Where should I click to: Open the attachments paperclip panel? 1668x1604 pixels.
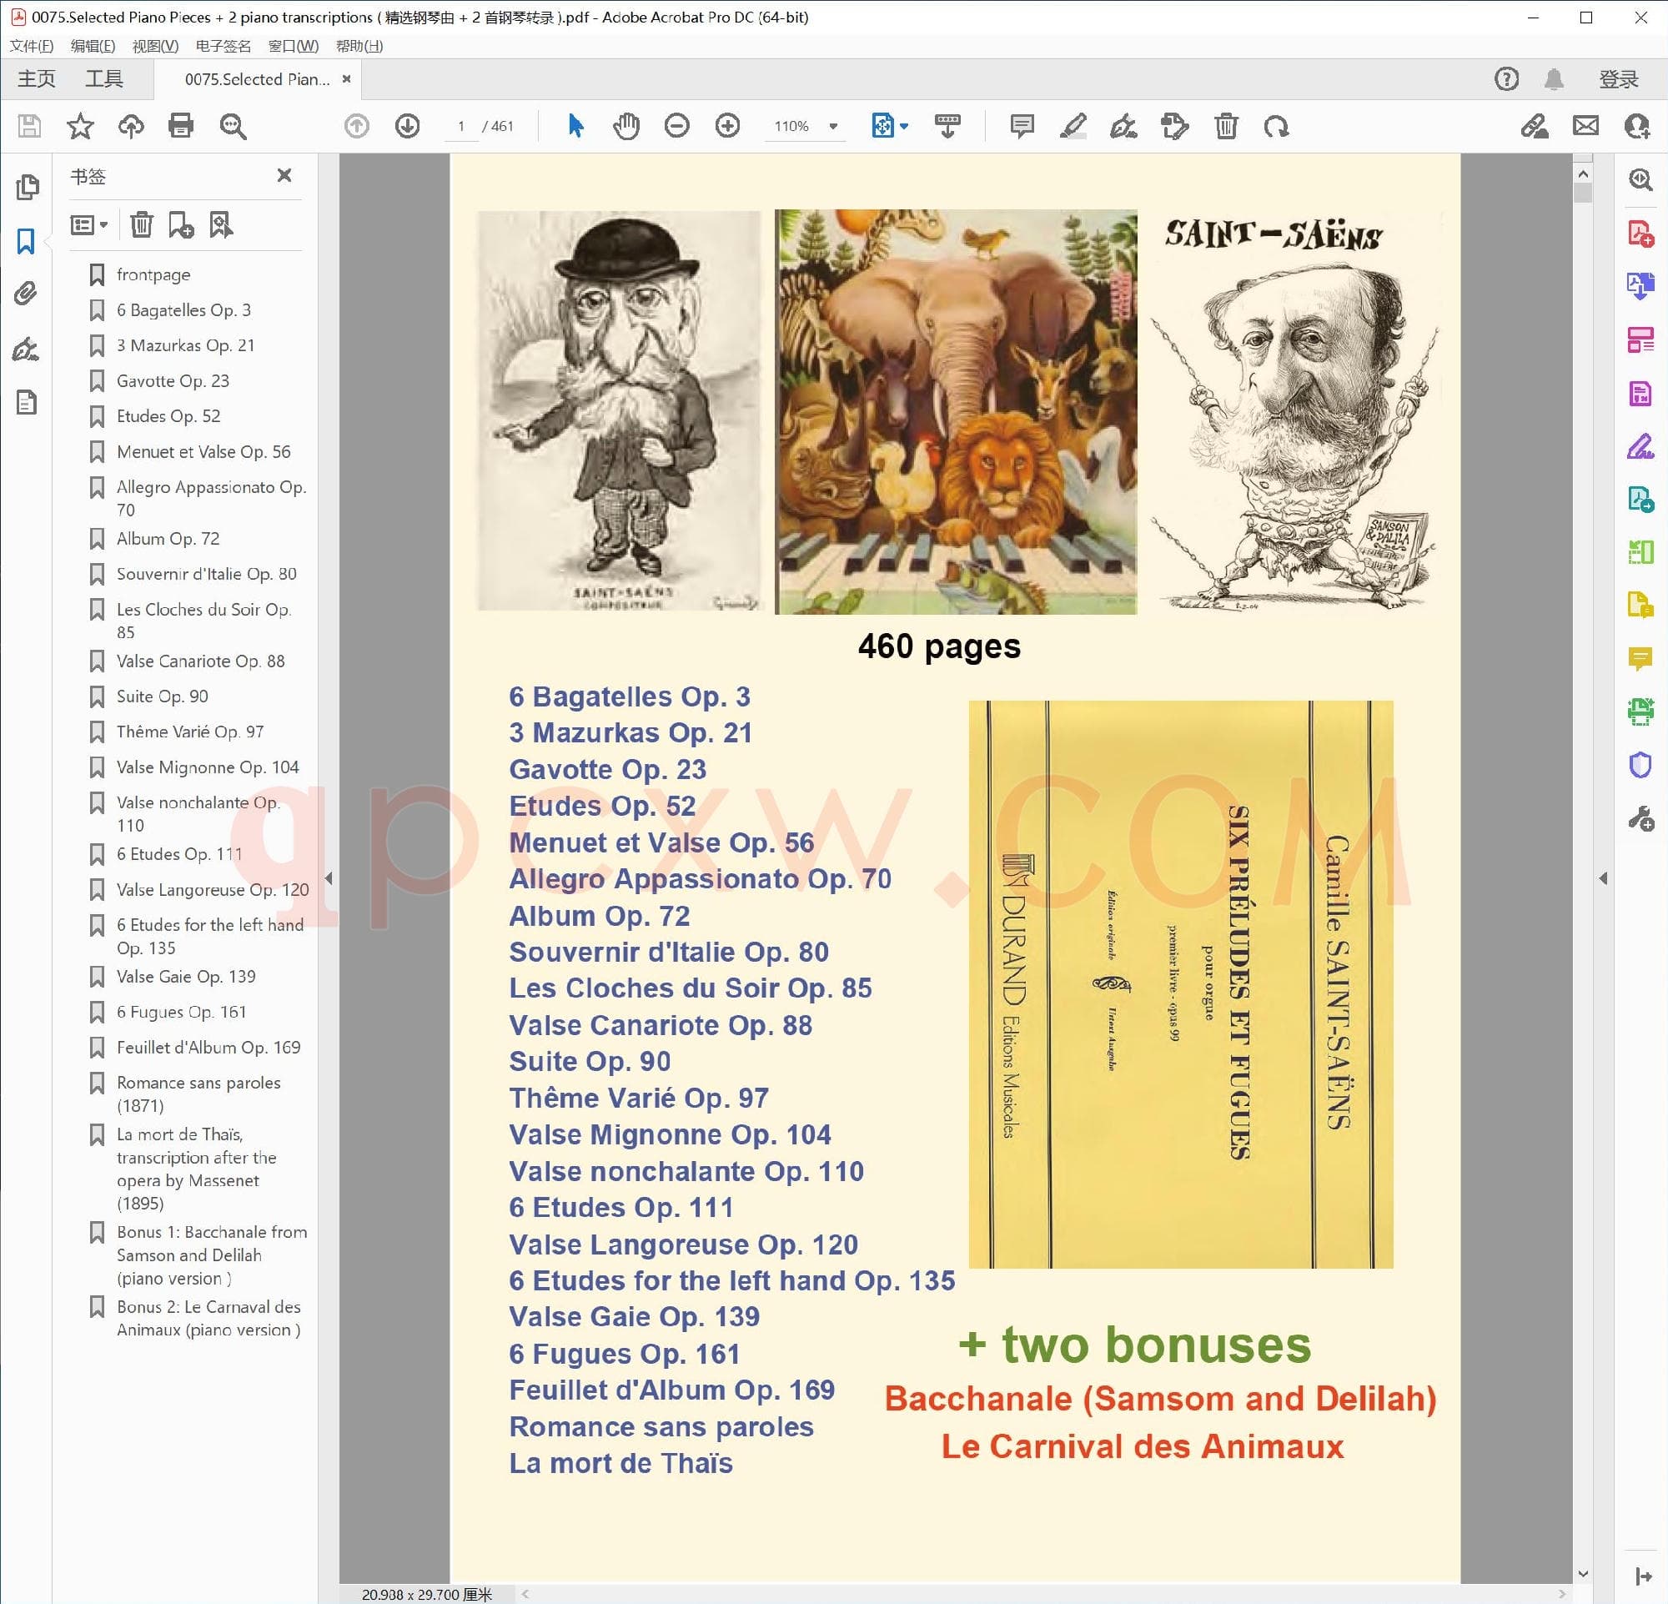[x=26, y=294]
